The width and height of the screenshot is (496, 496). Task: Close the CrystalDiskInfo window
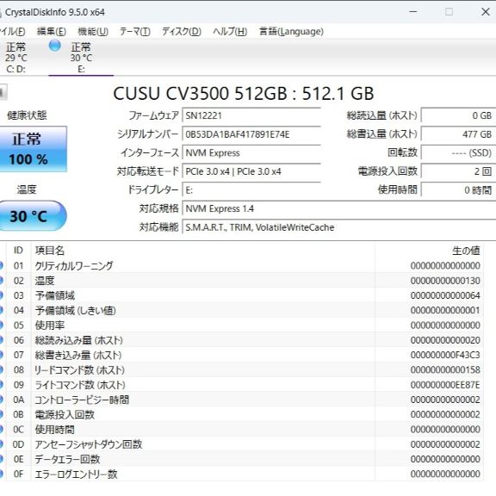click(485, 12)
